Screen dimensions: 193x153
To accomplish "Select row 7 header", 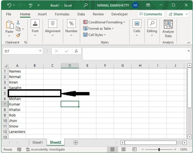I will [x=5, y=104].
